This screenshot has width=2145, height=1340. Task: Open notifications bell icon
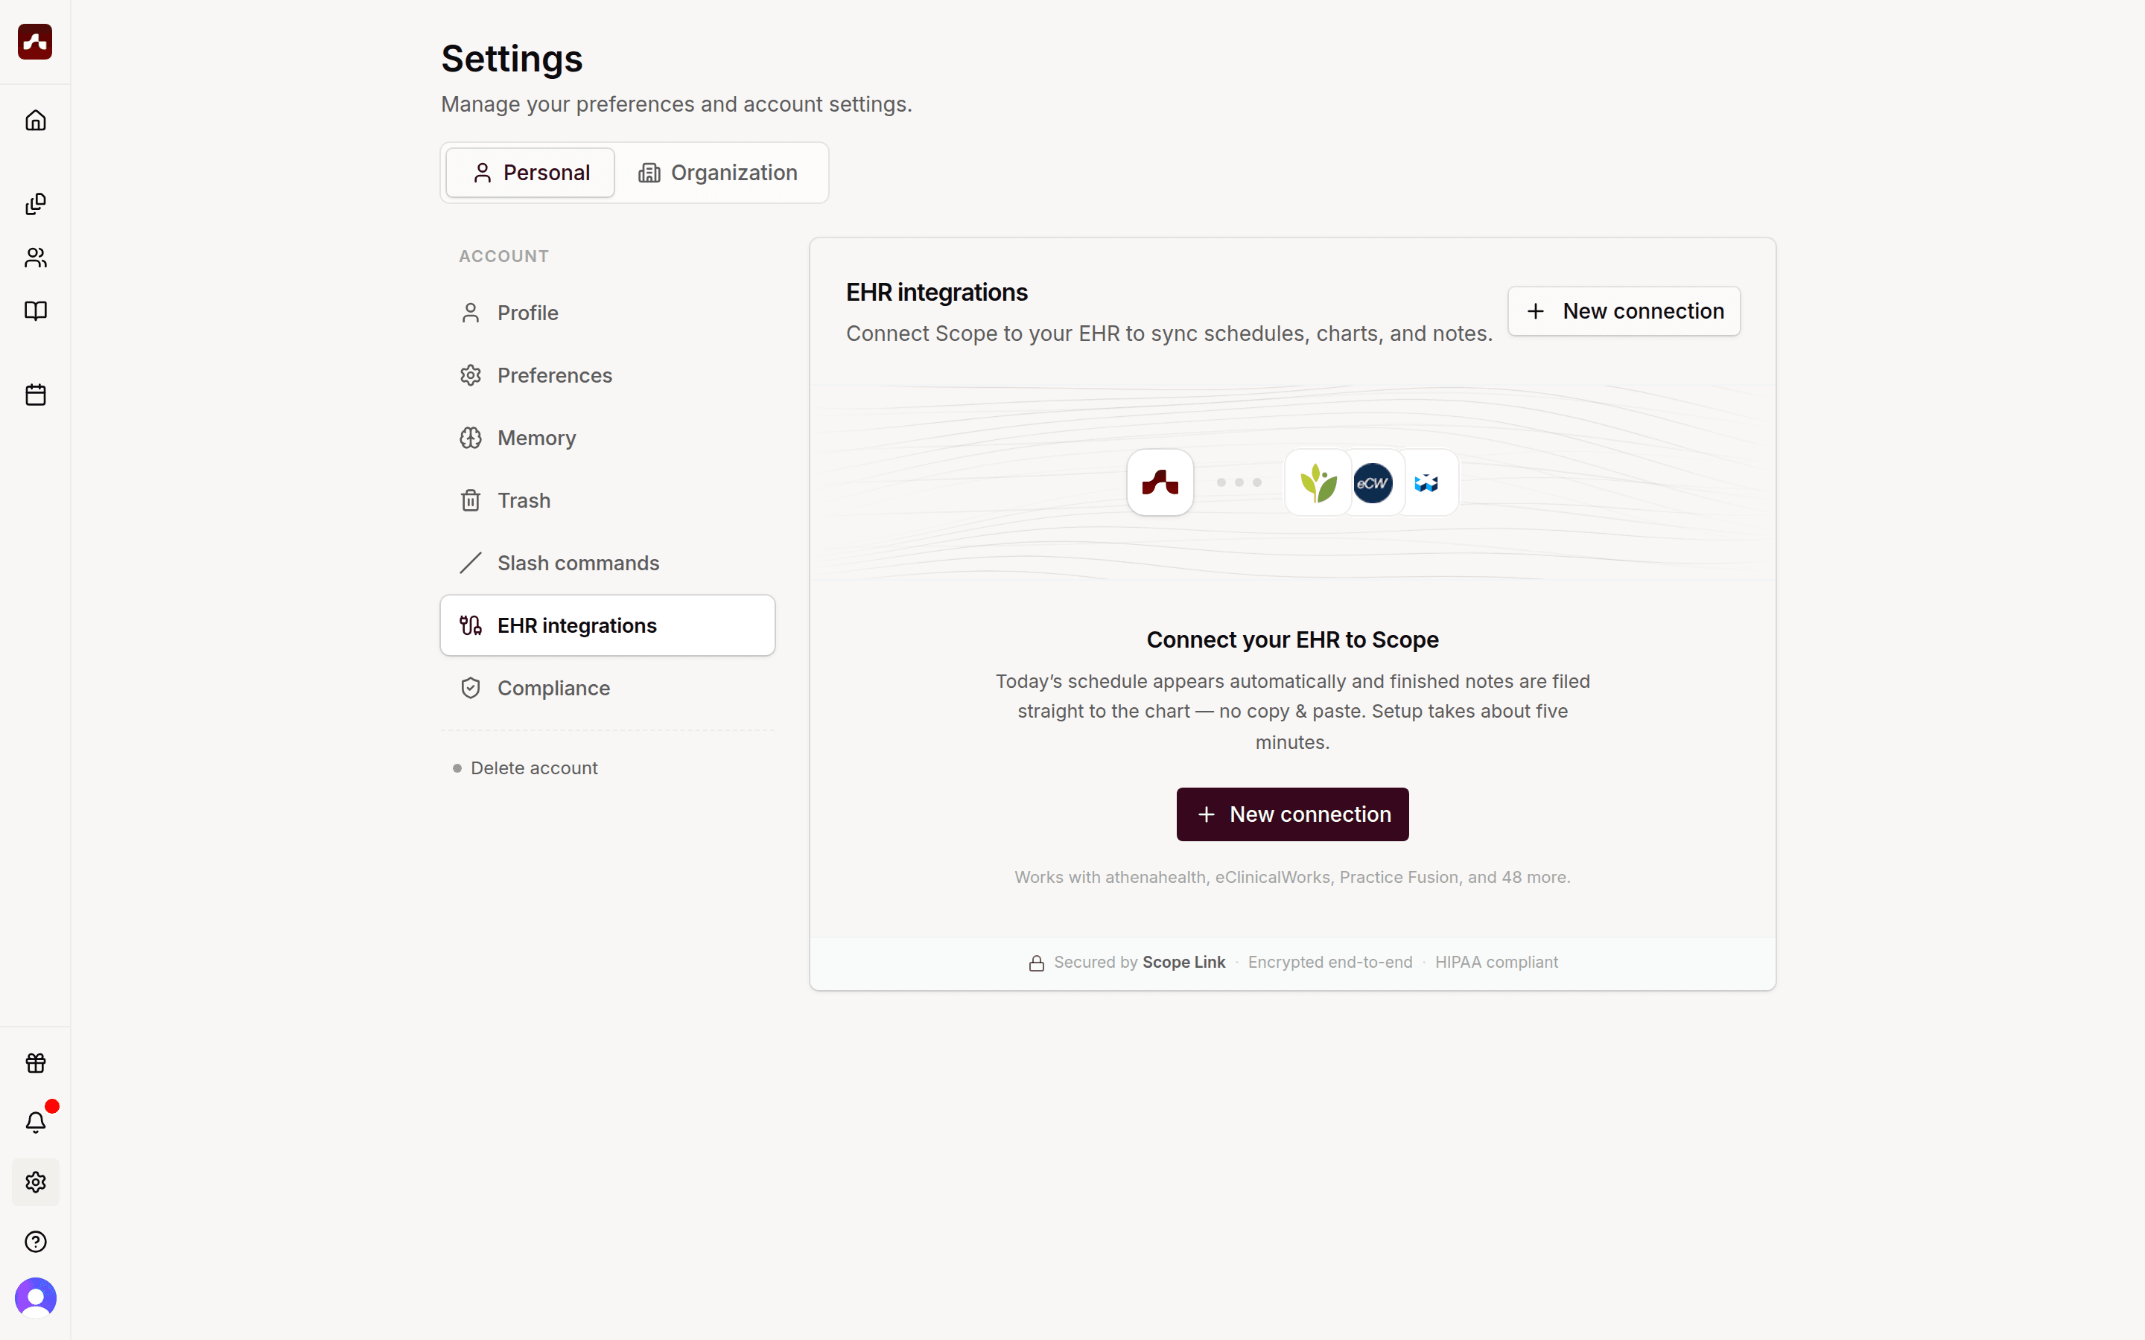click(x=36, y=1122)
